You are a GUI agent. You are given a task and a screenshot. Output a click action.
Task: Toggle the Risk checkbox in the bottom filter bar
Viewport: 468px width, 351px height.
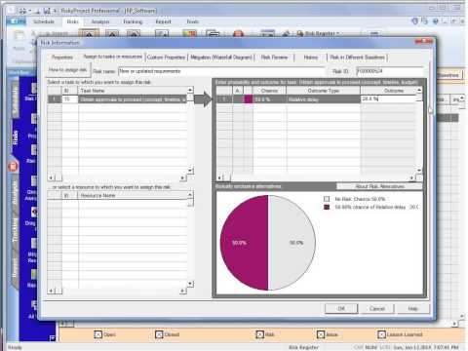point(260,334)
